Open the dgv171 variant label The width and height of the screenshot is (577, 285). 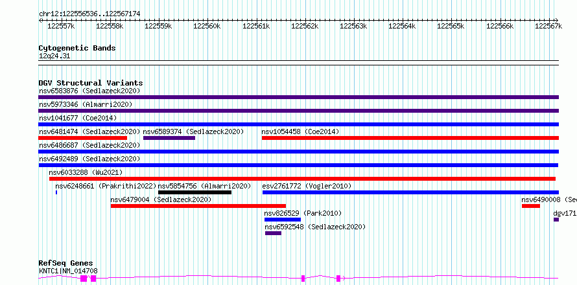coord(565,213)
